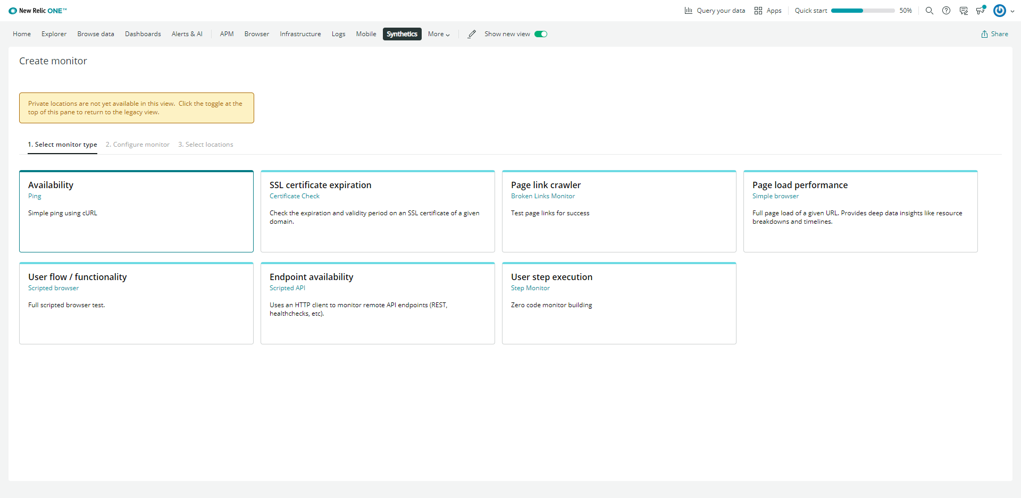This screenshot has height=498, width=1021.
Task: Open the Apps grid icon
Action: (758, 11)
